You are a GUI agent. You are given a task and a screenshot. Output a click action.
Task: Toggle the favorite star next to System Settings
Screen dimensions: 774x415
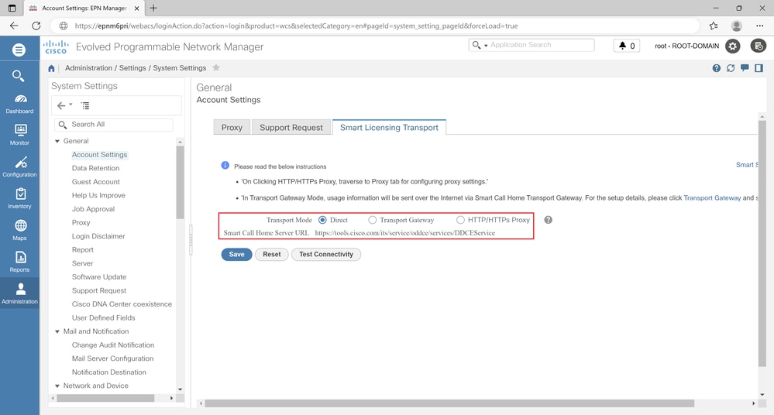pos(215,67)
